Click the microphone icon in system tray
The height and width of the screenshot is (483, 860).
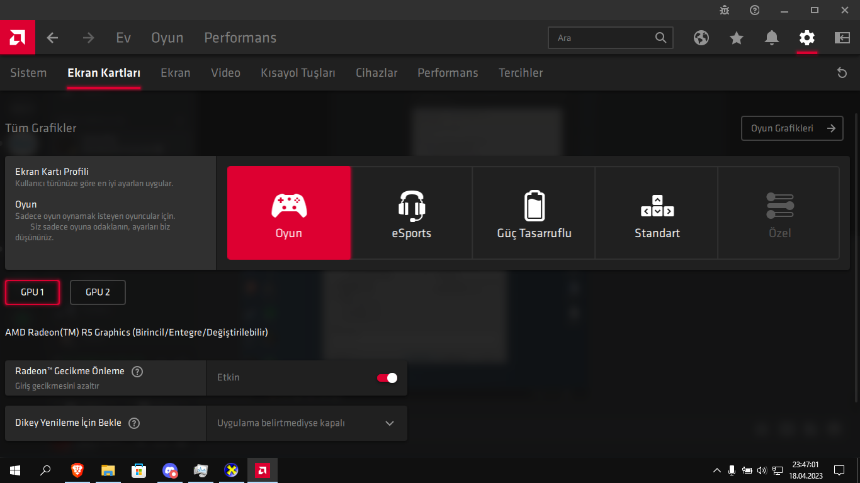(x=732, y=470)
